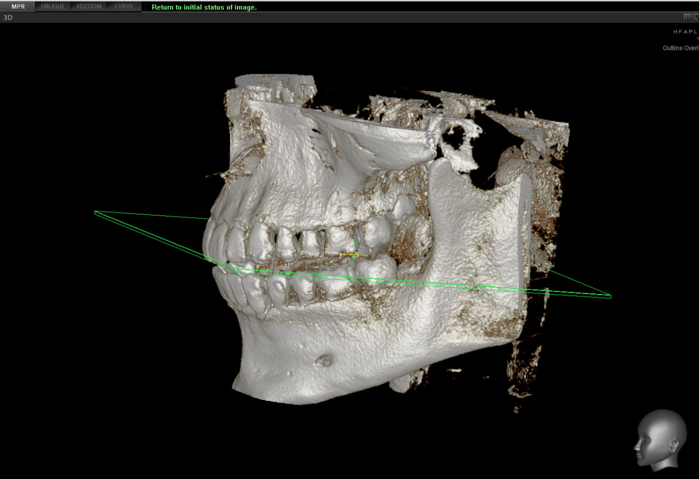Viewport: 699px width, 479px height.
Task: Click the grid layout icon
Action: click(688, 17)
